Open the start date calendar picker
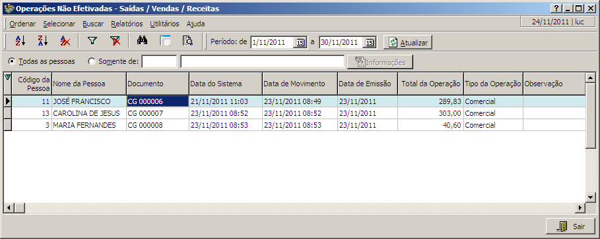Image resolution: width=600 pixels, height=239 pixels. [x=300, y=43]
